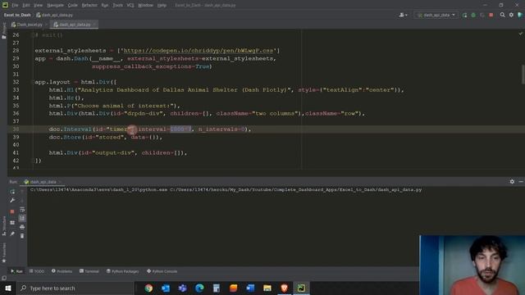Open the Help menu
Image resolution: width=525 pixels, height=295 pixels.
click(162, 6)
